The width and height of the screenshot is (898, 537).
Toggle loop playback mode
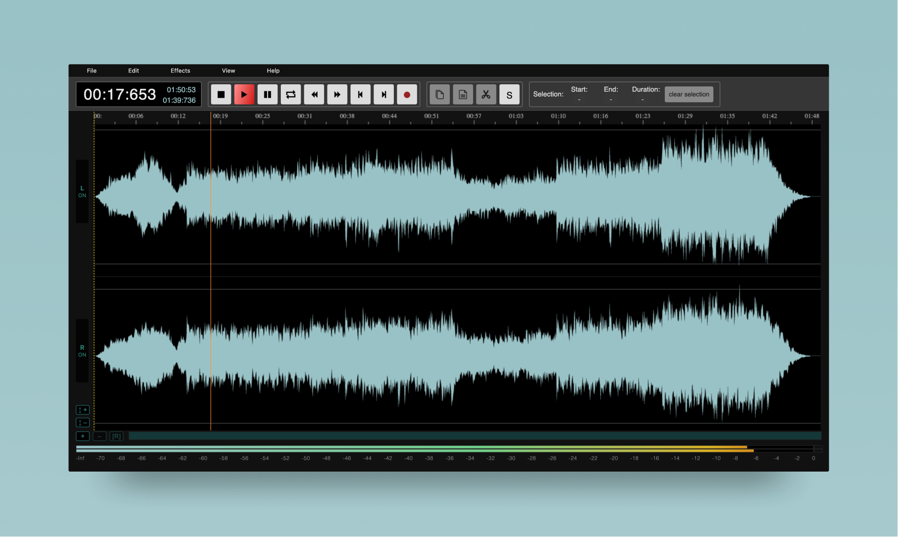[x=291, y=95]
